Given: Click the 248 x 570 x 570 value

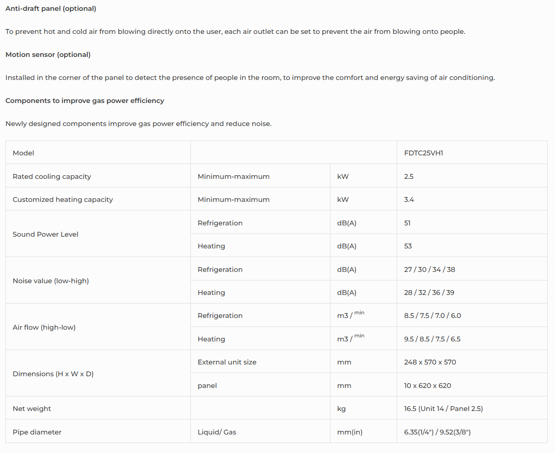Looking at the screenshot, I should pyautogui.click(x=430, y=362).
